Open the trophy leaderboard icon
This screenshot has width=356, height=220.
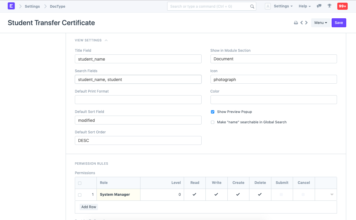(x=329, y=6)
